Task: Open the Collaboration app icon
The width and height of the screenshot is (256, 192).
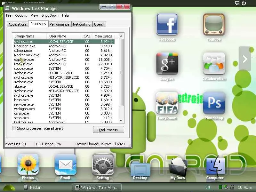Action: [214, 63]
